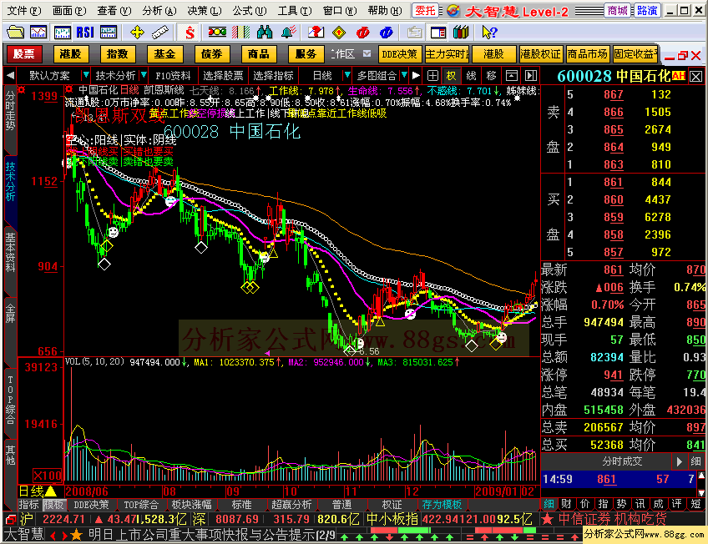Click the yellow four-arrow move icon
The width and height of the screenshot is (708, 544).
point(137,32)
